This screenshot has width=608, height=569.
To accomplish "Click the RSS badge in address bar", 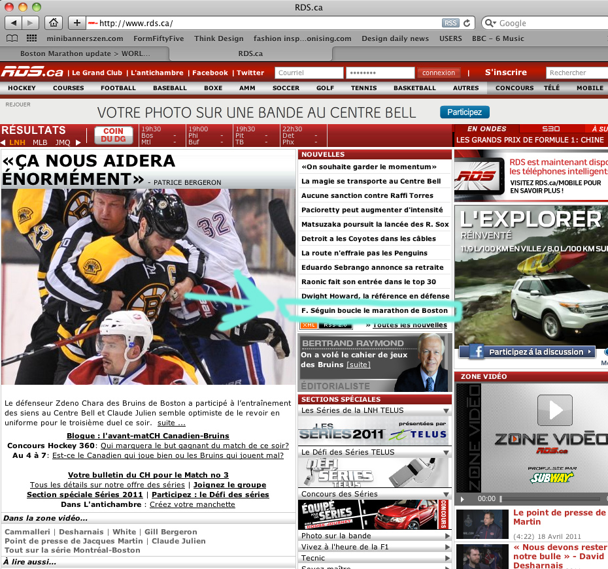I will click(450, 24).
